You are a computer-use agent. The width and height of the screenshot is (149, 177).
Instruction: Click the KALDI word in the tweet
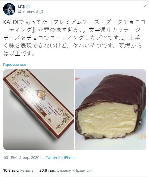coord(11,22)
